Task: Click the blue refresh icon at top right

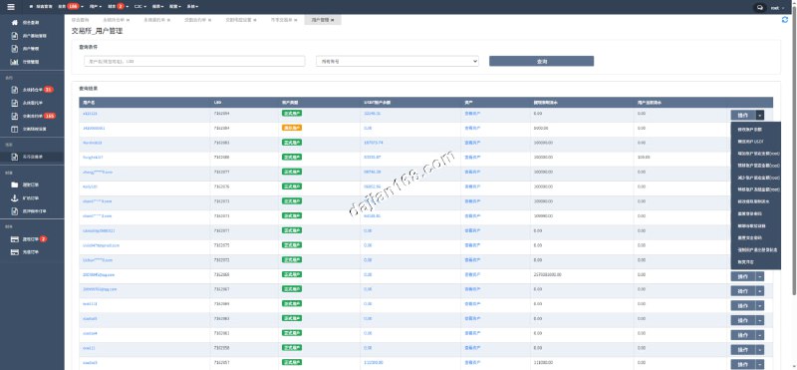Action: pyautogui.click(x=785, y=20)
